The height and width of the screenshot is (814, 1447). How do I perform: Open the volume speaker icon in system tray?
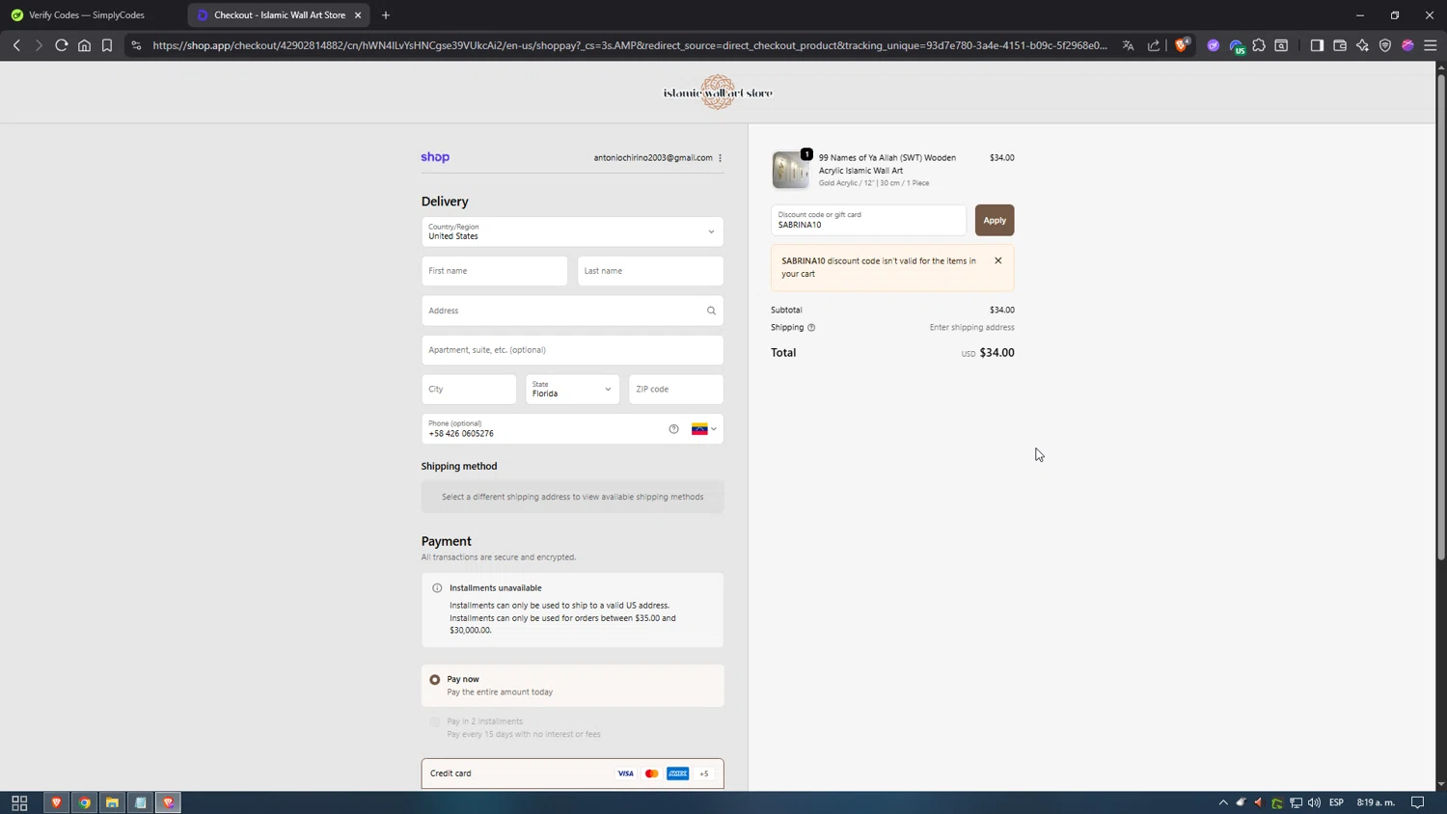(x=1314, y=802)
